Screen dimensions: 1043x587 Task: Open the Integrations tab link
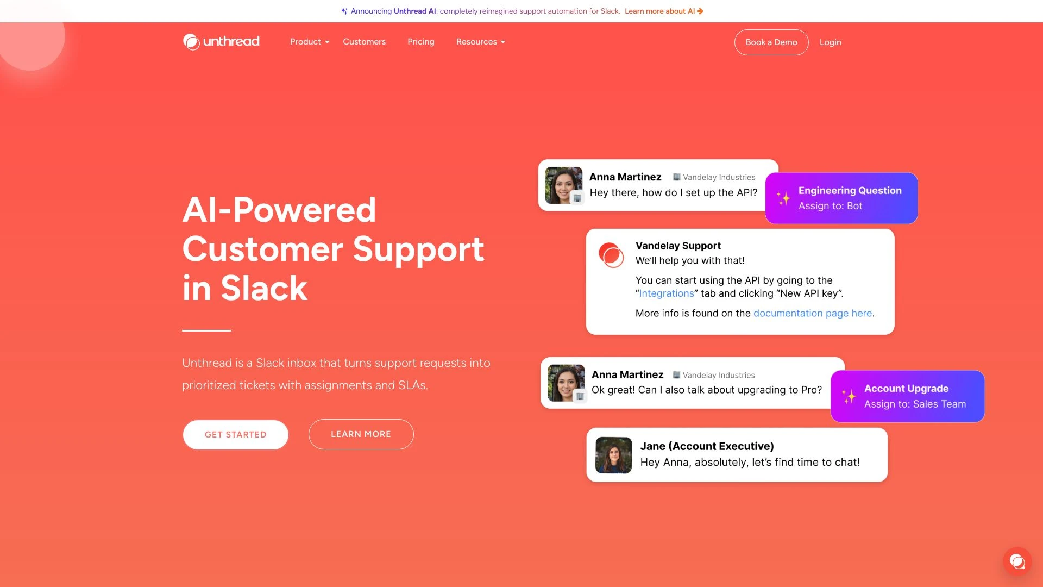(665, 293)
